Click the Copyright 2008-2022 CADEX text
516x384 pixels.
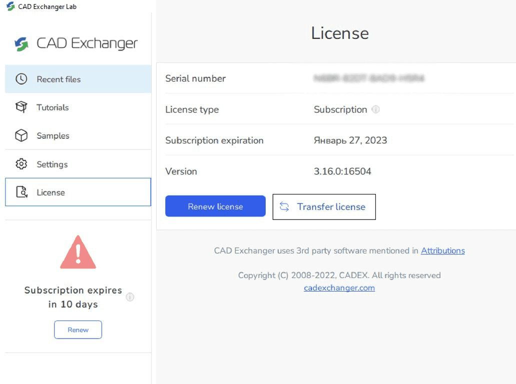click(339, 275)
